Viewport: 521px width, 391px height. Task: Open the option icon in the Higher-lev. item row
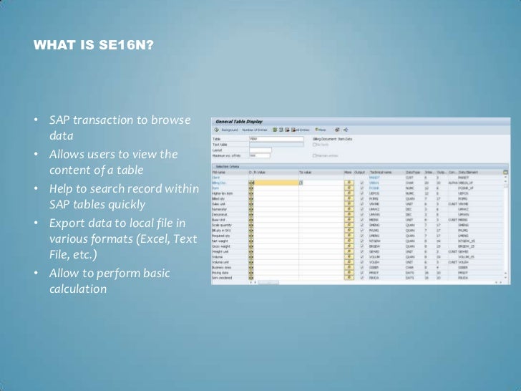(251, 193)
